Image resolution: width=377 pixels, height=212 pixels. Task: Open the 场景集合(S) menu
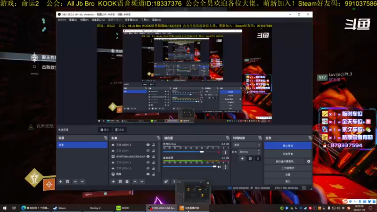pyautogui.click(x=131, y=20)
